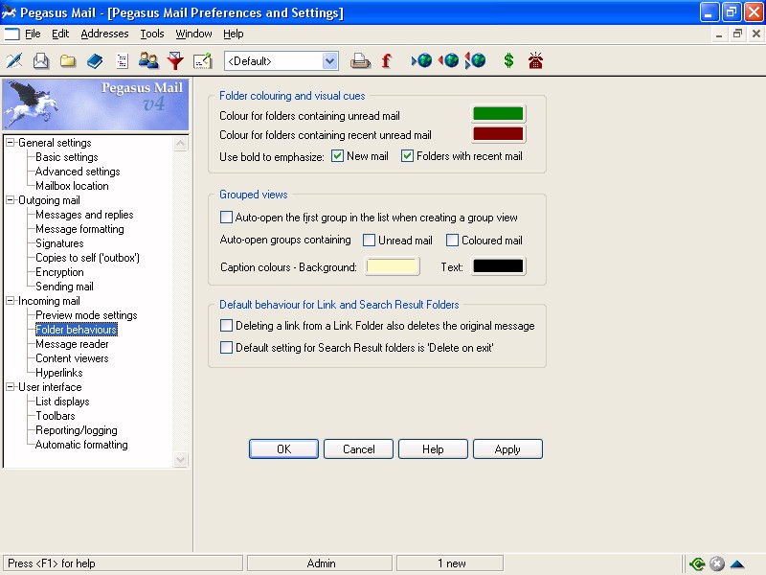Enable 'Delete on exit' default for search folders

coord(226,348)
